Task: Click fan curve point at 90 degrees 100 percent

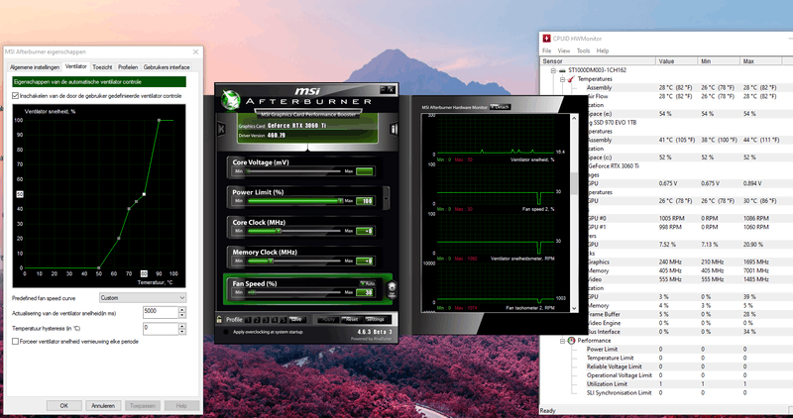Action: (159, 120)
